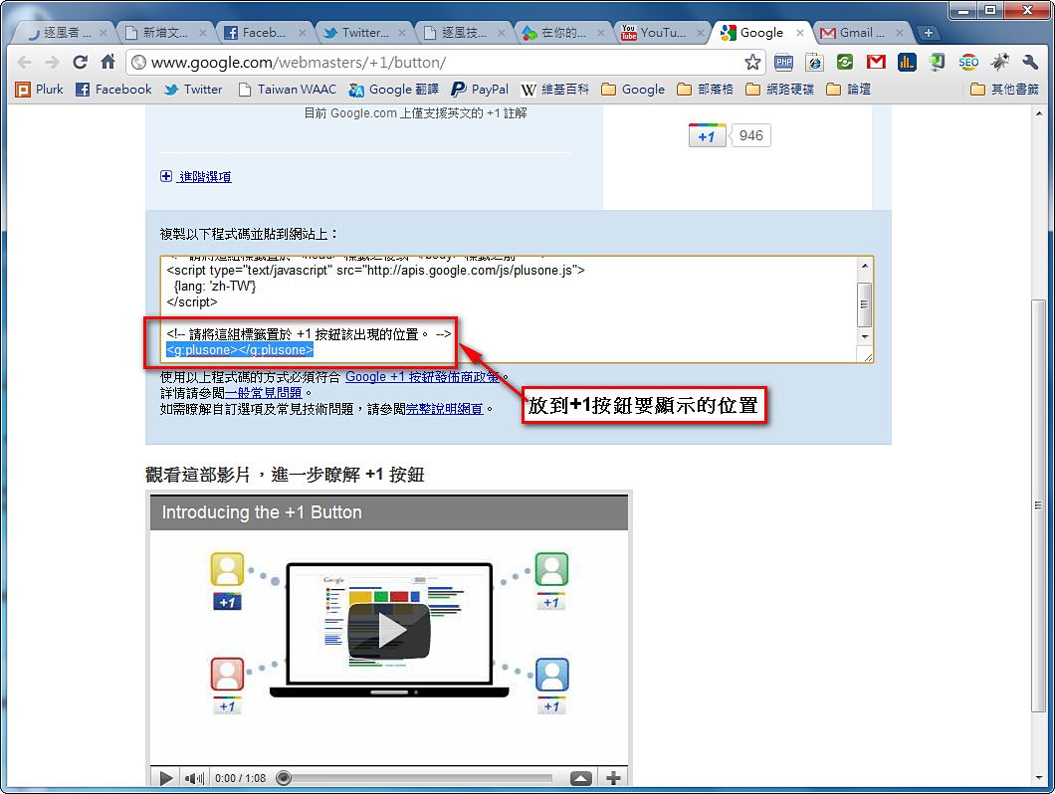Viewport: 1055px width, 794px height.
Task: Go forward with the browser forward arrow
Action: click(53, 63)
